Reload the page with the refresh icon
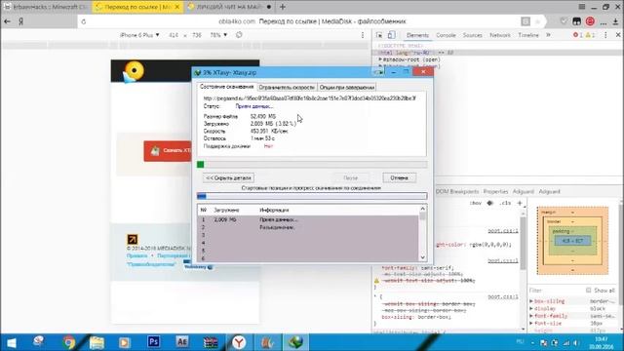624x351 pixels. [84, 21]
